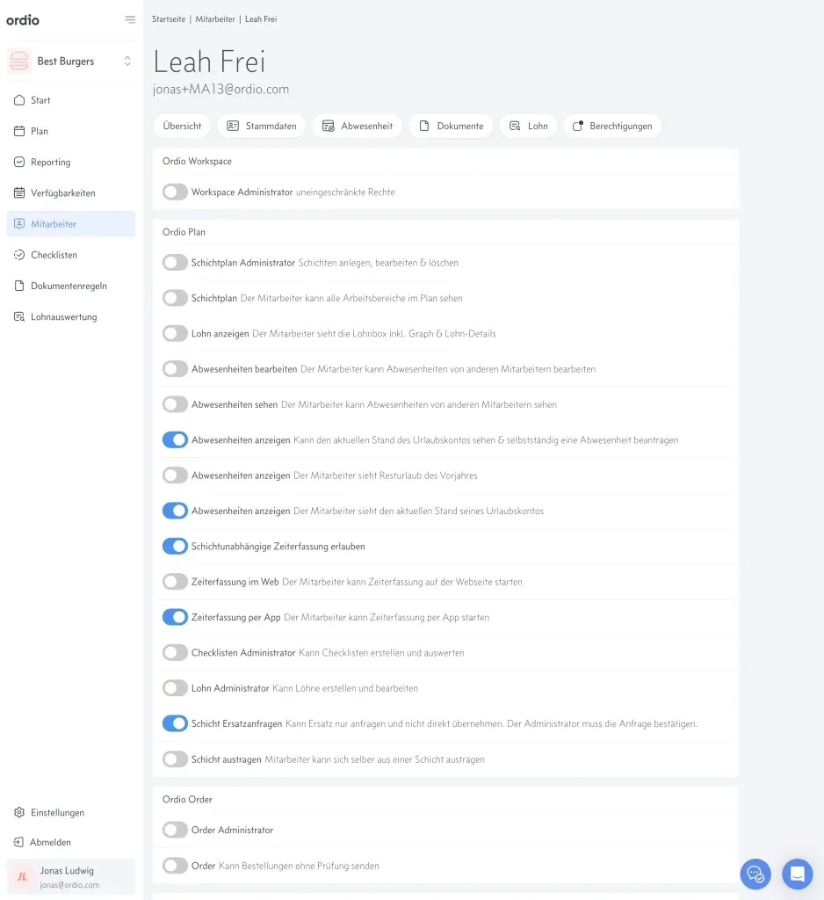Click the feedback chat icon with checkmark

point(755,874)
